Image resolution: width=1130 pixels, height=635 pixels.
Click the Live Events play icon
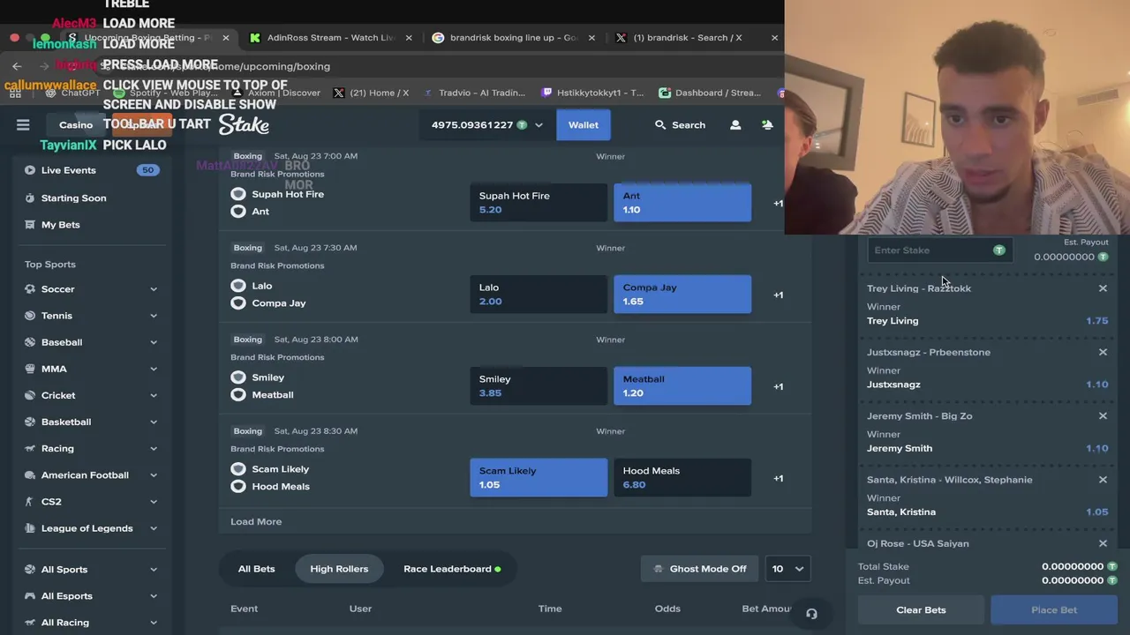[30, 170]
